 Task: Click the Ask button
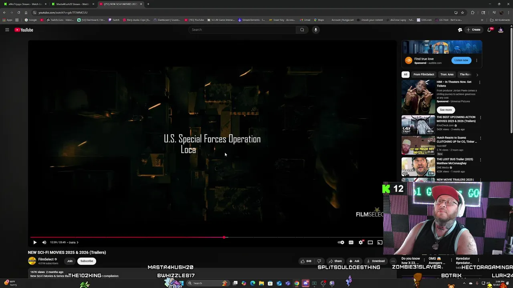click(x=354, y=261)
